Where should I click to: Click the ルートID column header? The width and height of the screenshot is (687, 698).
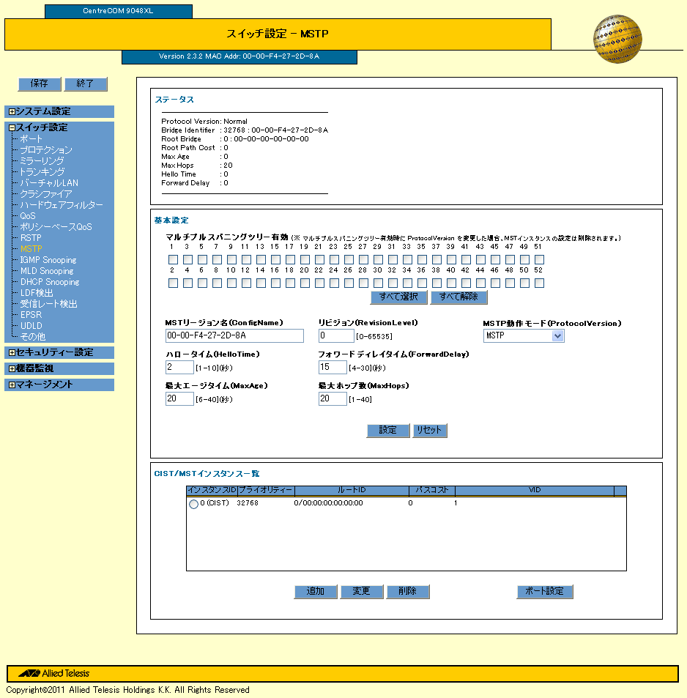pos(352,491)
